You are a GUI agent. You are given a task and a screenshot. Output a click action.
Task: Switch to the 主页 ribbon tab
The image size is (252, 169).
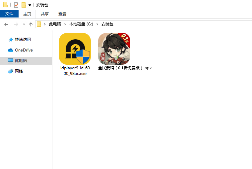27,14
